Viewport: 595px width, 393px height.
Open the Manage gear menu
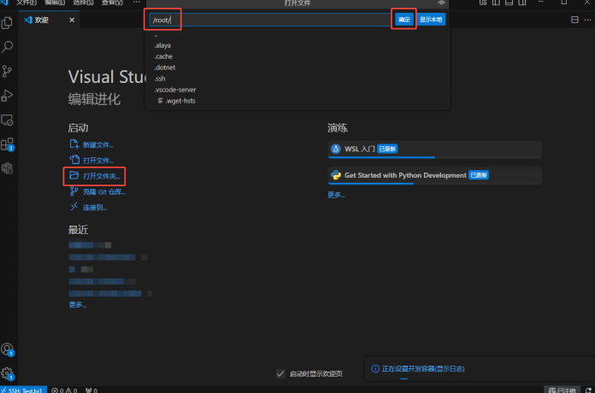(7, 373)
